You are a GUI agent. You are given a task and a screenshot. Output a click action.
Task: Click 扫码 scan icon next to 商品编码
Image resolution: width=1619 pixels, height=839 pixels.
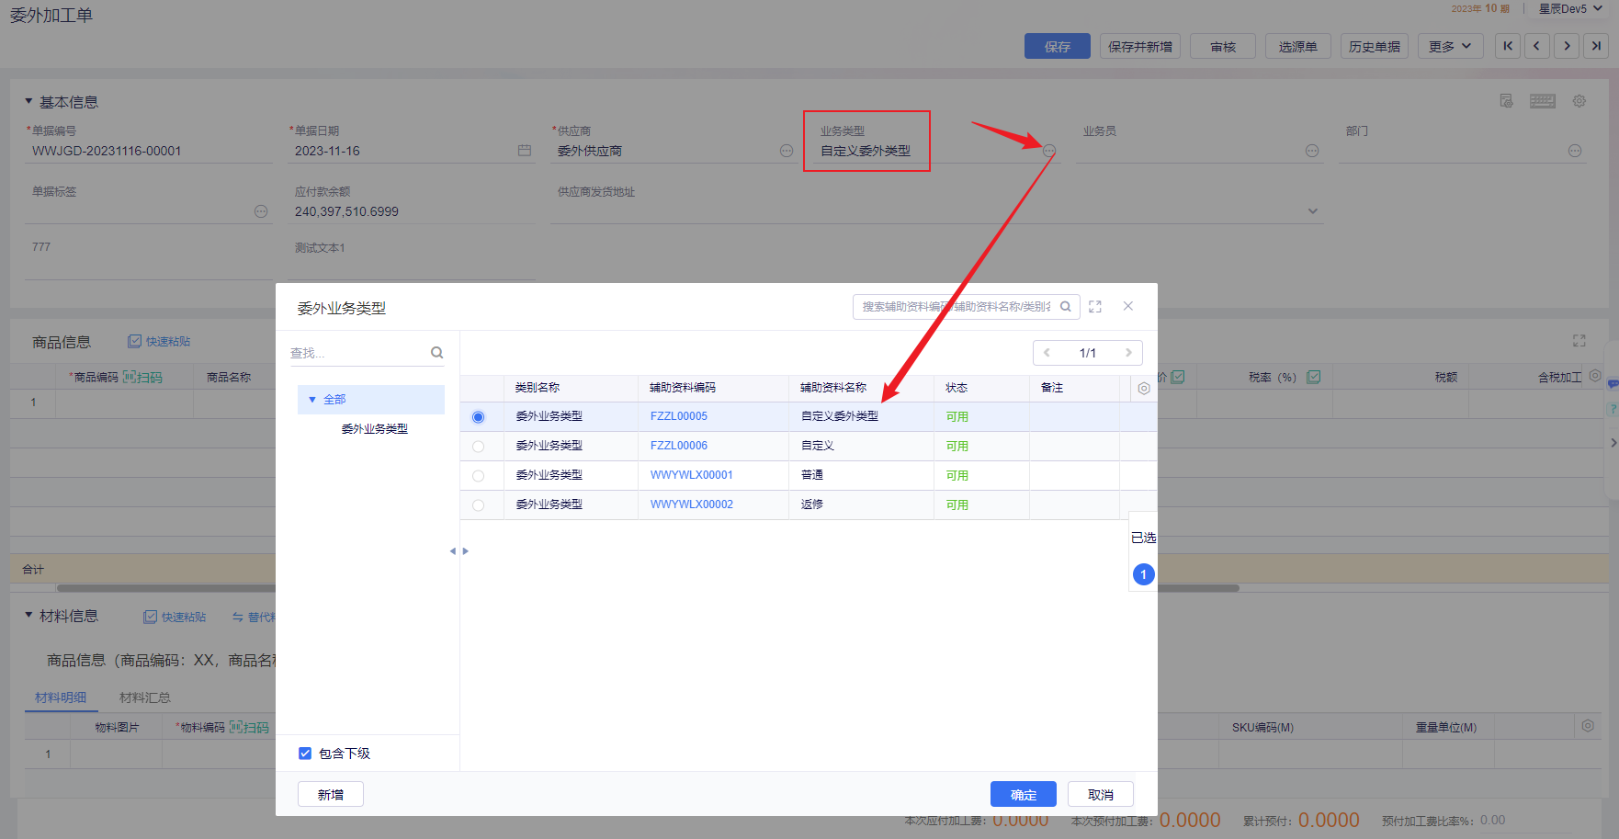tap(143, 378)
